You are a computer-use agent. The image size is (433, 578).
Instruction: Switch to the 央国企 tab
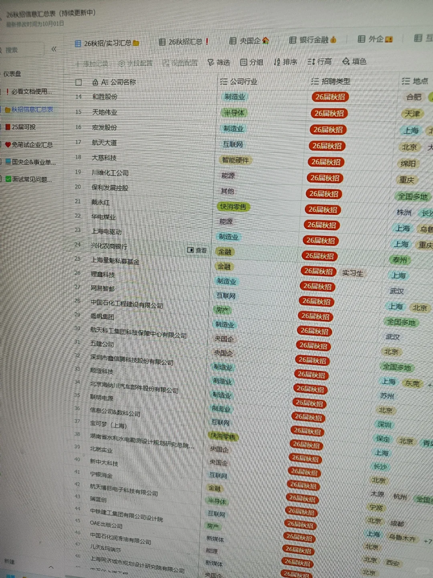click(x=249, y=41)
